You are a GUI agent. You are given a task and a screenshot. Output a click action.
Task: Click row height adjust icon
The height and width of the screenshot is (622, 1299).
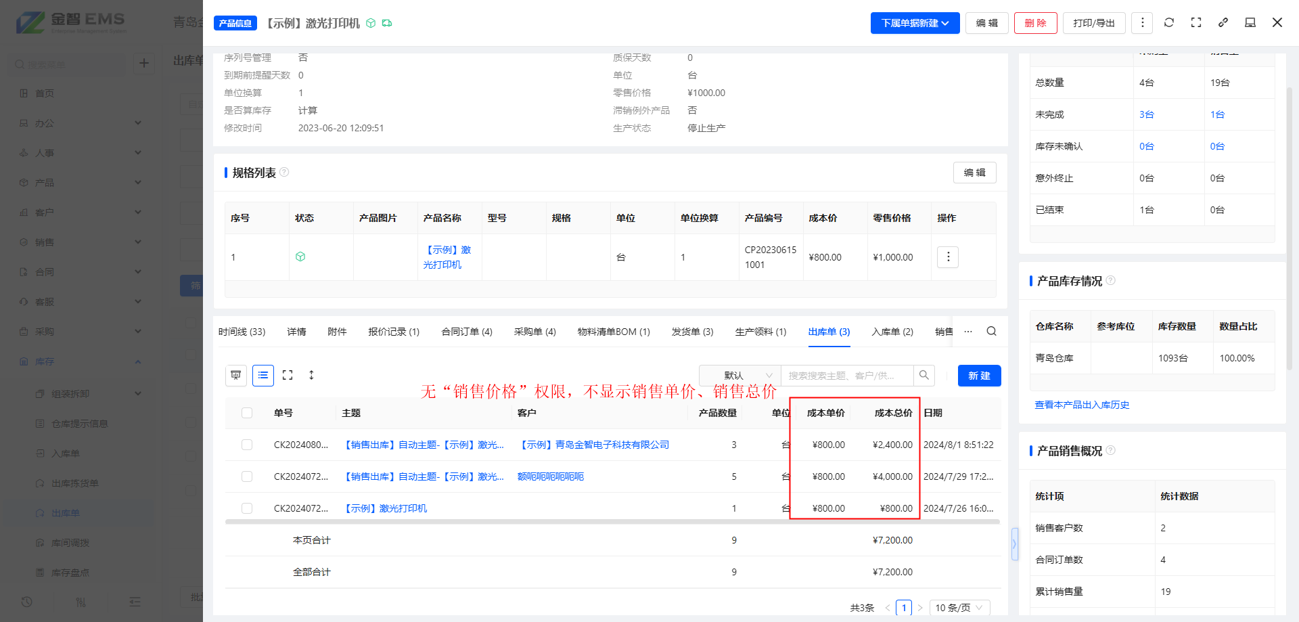pyautogui.click(x=311, y=375)
